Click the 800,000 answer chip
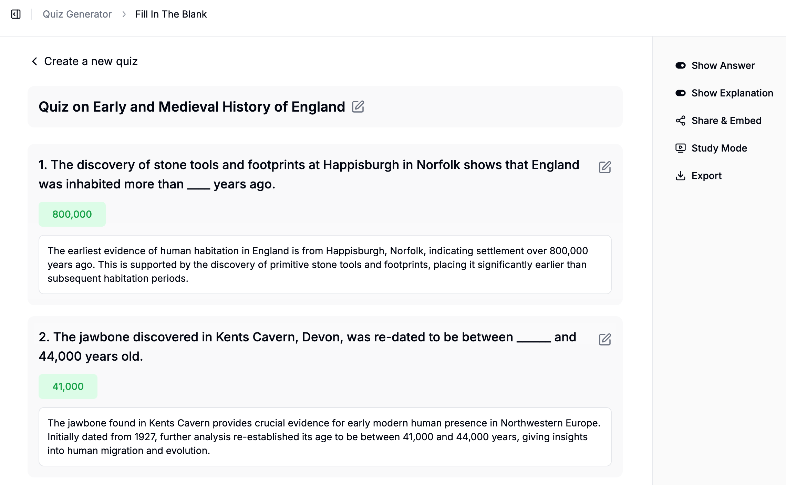Viewport: 786px width, 485px height. tap(72, 214)
